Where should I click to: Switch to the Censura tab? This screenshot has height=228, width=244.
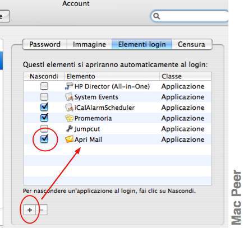click(x=192, y=44)
